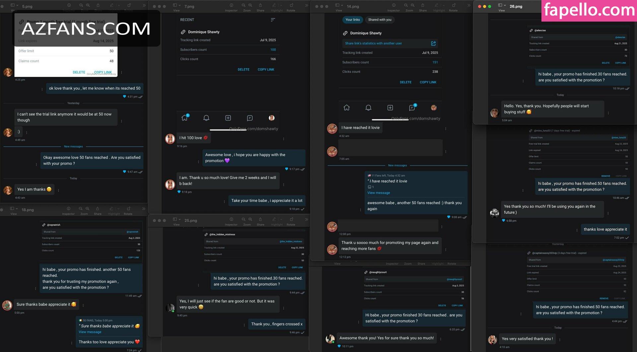Open the Highlight dropdown arrow in 7.png toolbar

pos(281,5)
